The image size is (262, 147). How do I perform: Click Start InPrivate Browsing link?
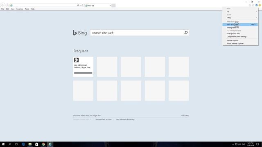125,120
